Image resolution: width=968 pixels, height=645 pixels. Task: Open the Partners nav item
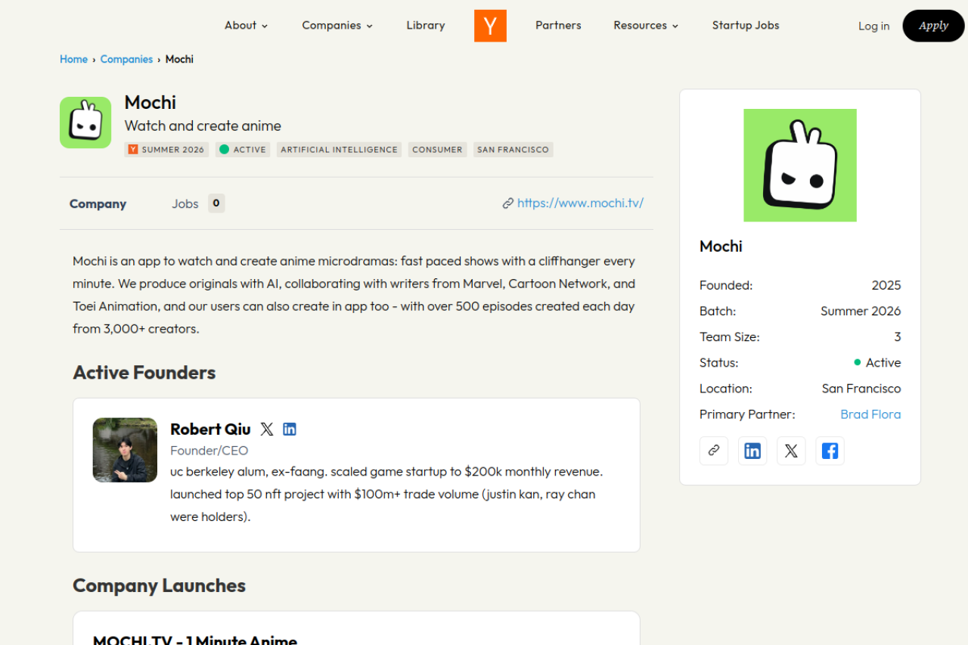click(558, 26)
